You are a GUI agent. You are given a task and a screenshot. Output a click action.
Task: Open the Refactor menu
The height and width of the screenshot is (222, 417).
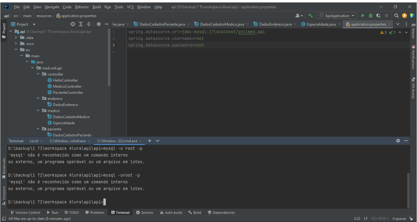pos(82,7)
